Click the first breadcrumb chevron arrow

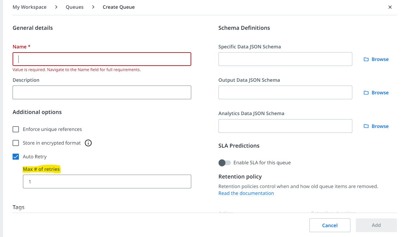56,7
